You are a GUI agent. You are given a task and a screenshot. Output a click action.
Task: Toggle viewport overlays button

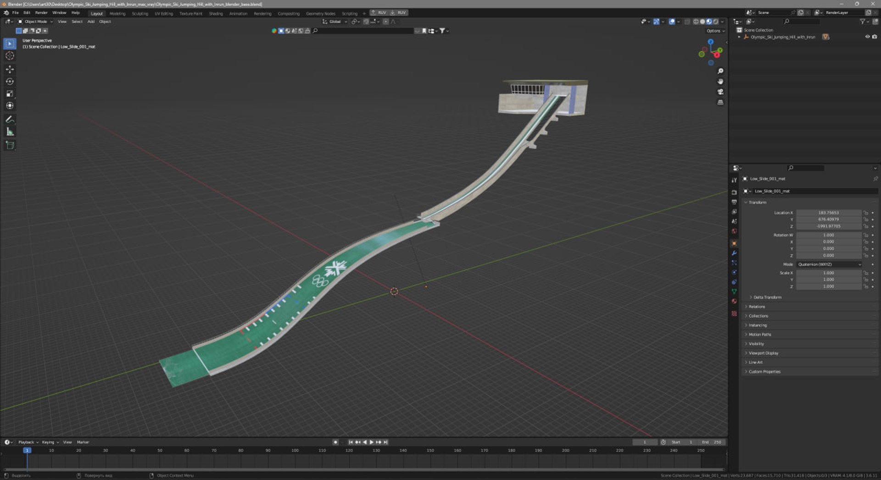click(x=672, y=22)
